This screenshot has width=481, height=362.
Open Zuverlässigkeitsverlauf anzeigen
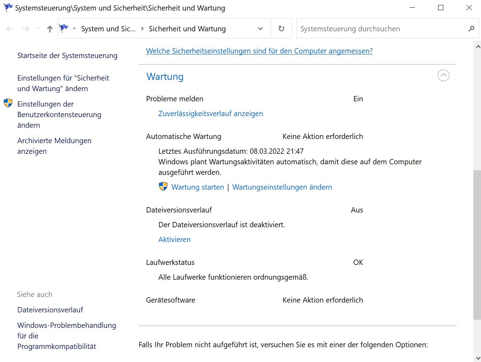click(x=211, y=114)
